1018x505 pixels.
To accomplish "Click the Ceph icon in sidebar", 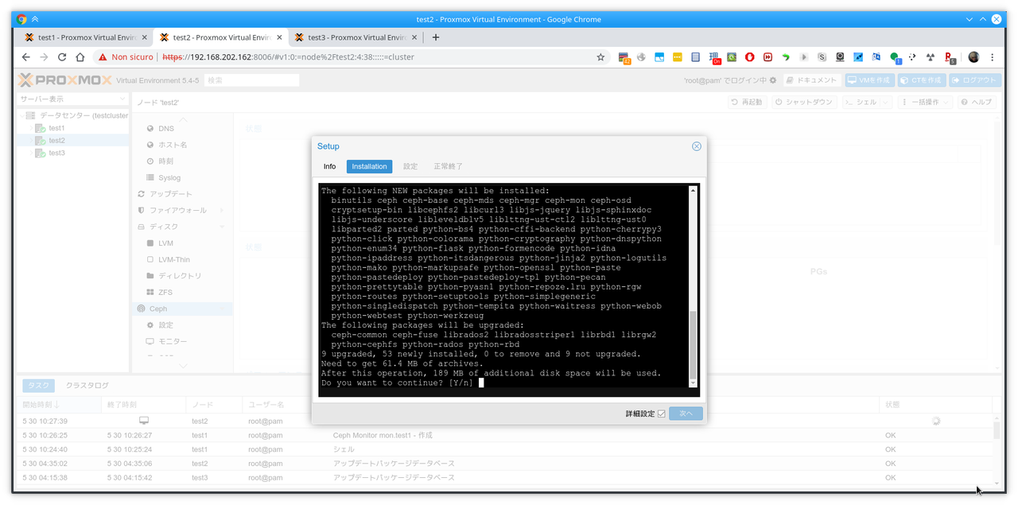I will (141, 309).
